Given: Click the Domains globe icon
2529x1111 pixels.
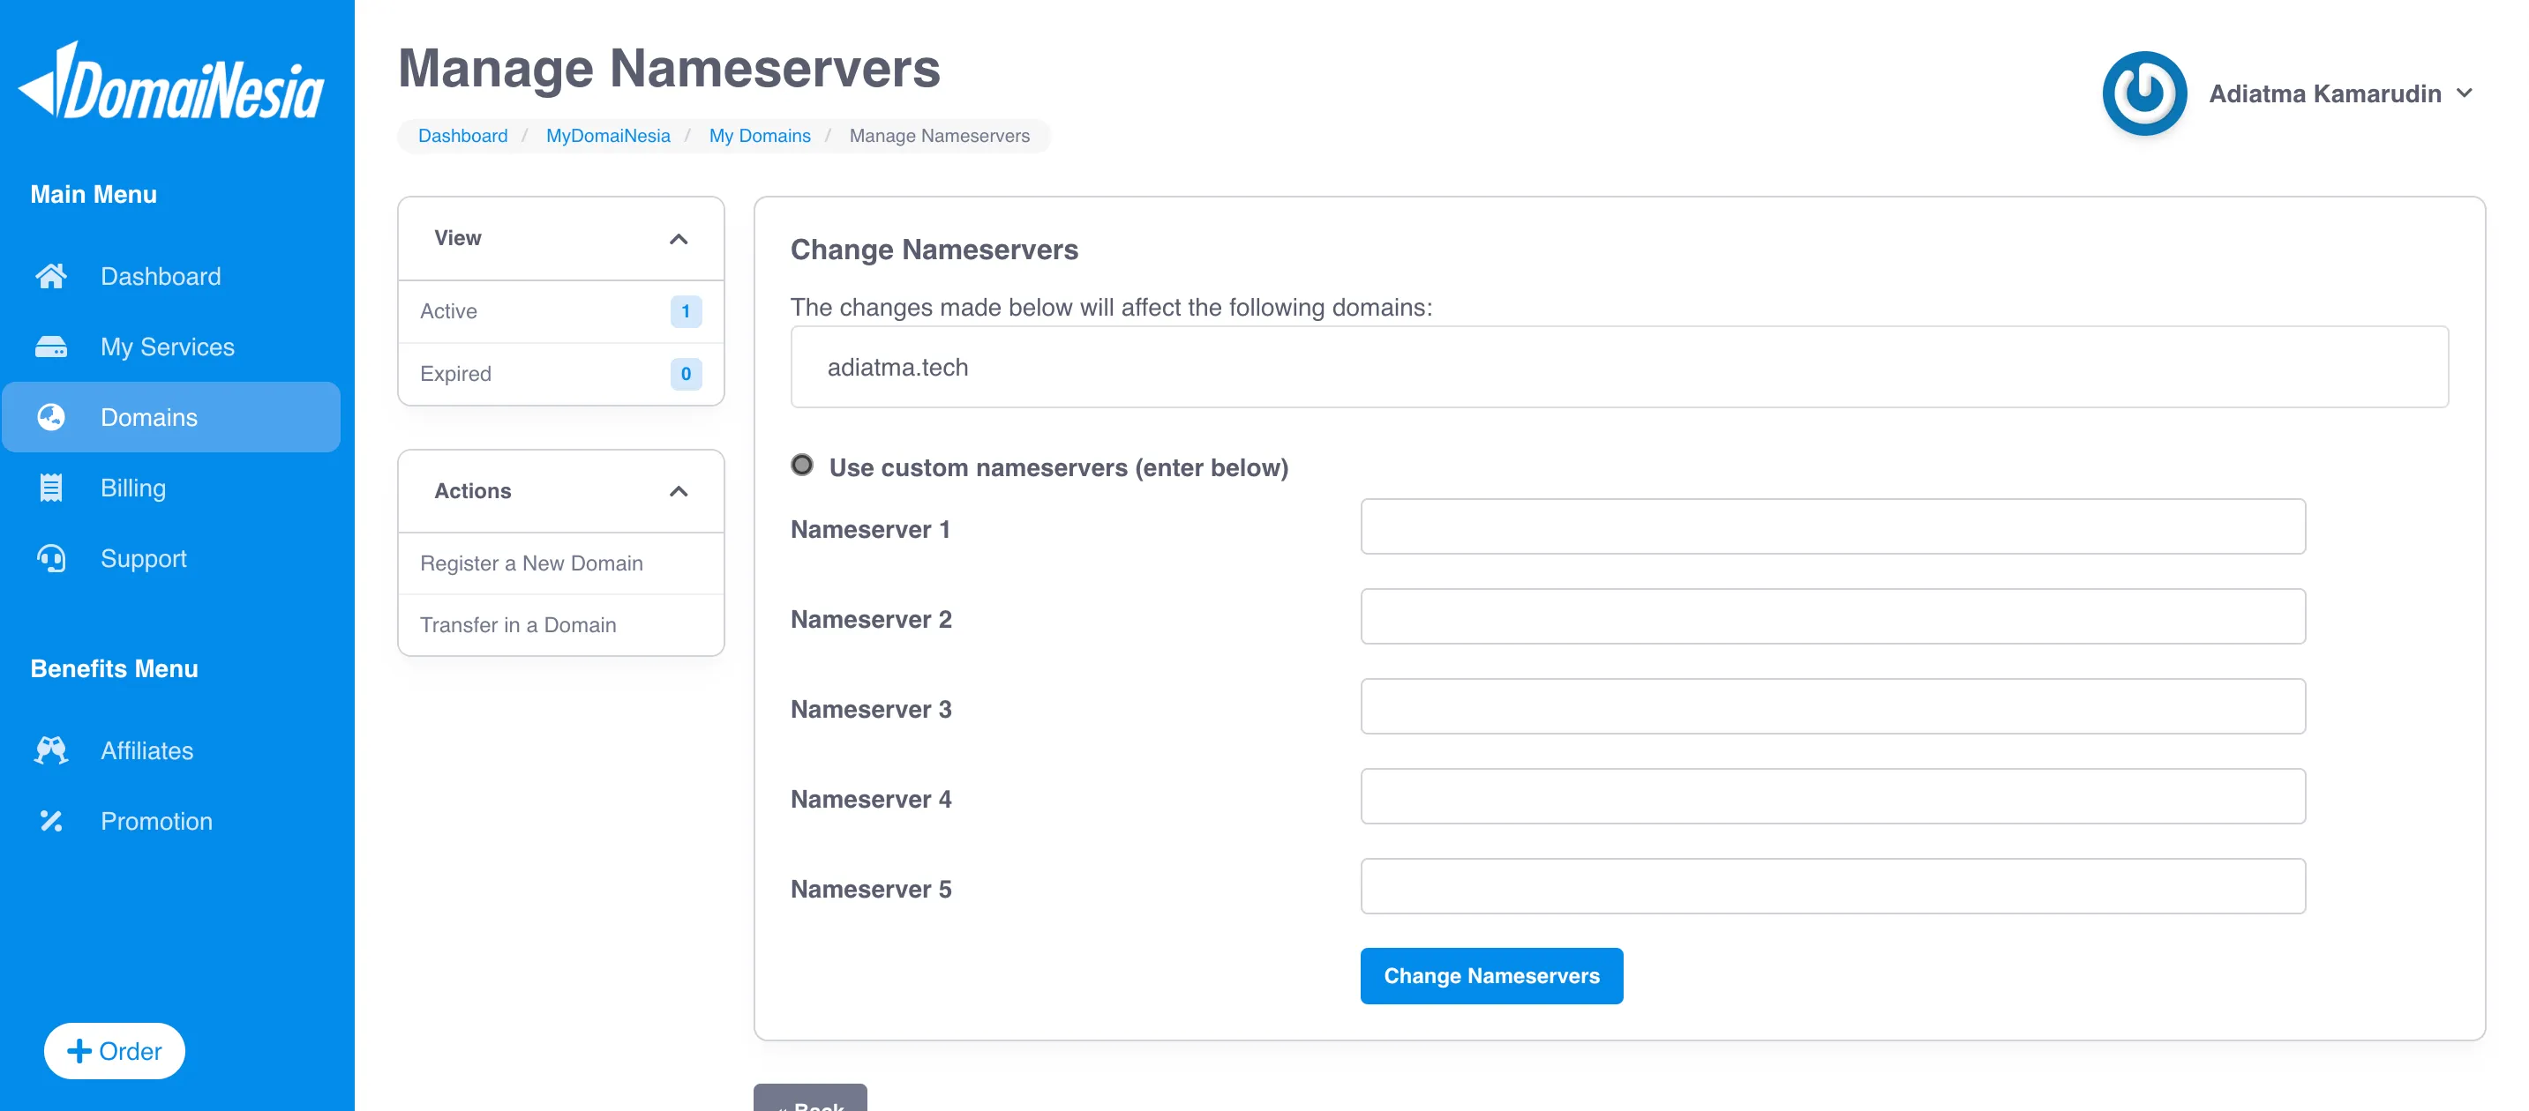Looking at the screenshot, I should pos(51,418).
